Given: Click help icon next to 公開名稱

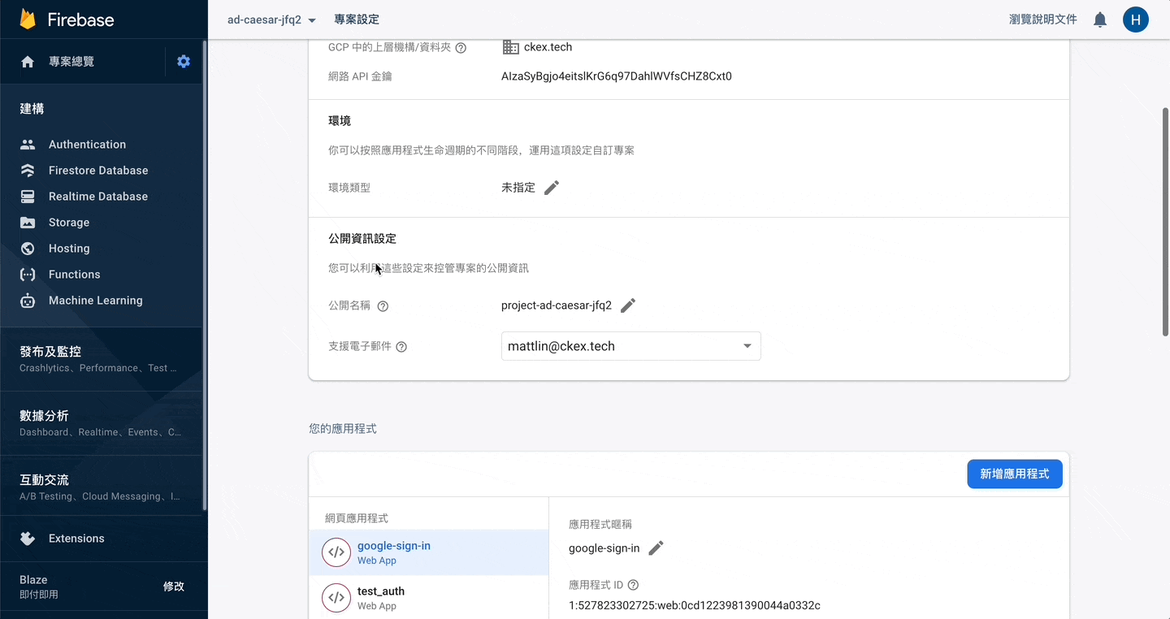Looking at the screenshot, I should (x=383, y=306).
